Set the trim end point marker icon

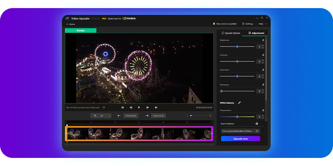(x=147, y=116)
